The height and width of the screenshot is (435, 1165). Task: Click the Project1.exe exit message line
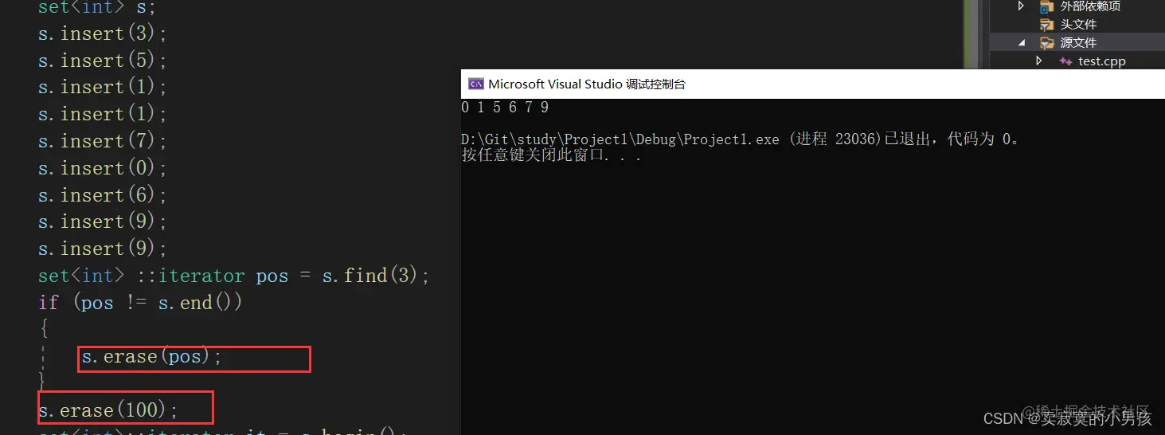pyautogui.click(x=741, y=139)
